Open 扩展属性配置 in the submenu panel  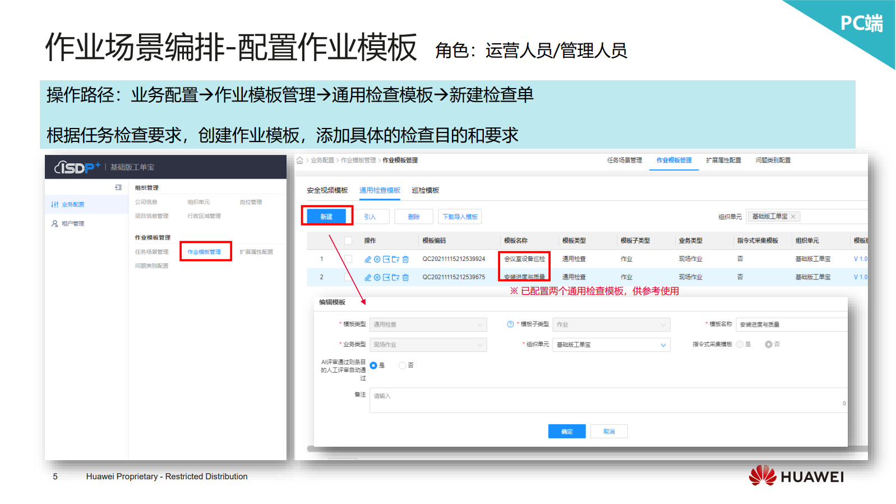(x=256, y=252)
